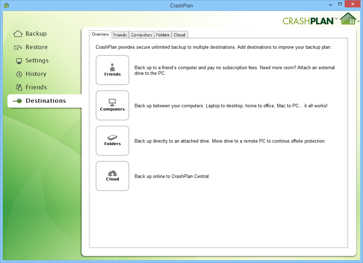Click the Destinations green dot icon
This screenshot has height=263, width=363.
[17, 101]
